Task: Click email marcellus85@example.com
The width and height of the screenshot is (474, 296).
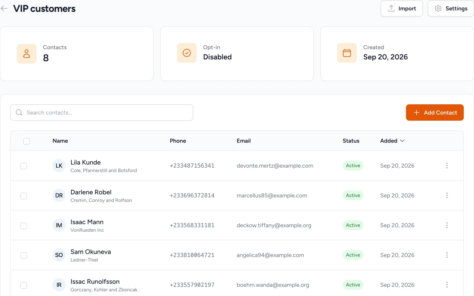Action: point(272,195)
